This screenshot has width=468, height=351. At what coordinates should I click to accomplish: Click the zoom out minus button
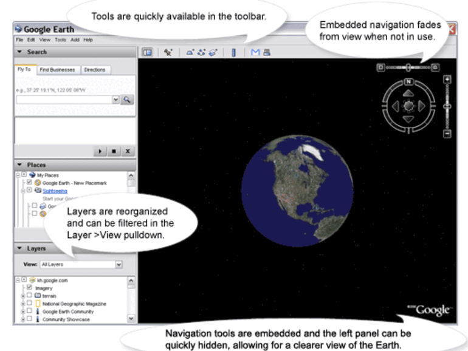point(447,134)
